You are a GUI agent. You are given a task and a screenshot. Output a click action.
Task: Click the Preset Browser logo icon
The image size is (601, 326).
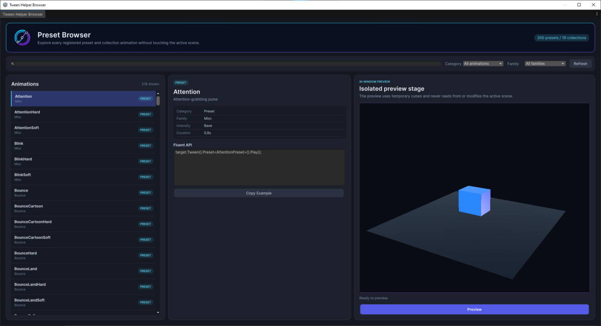tap(22, 38)
